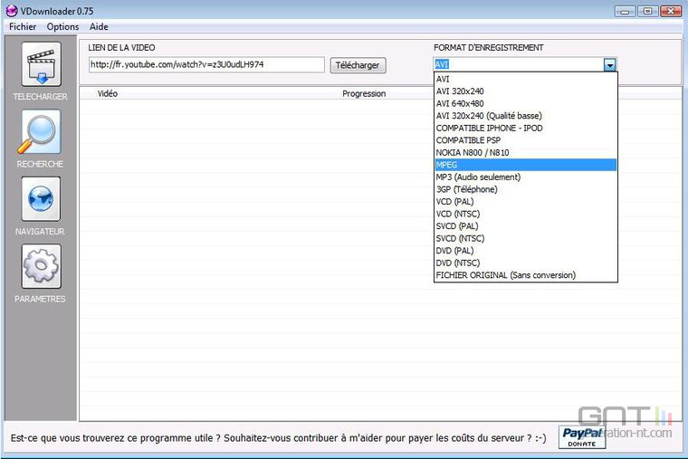The width and height of the screenshot is (688, 459).
Task: Click the RECHERCHE sidebar label
Action: [40, 164]
